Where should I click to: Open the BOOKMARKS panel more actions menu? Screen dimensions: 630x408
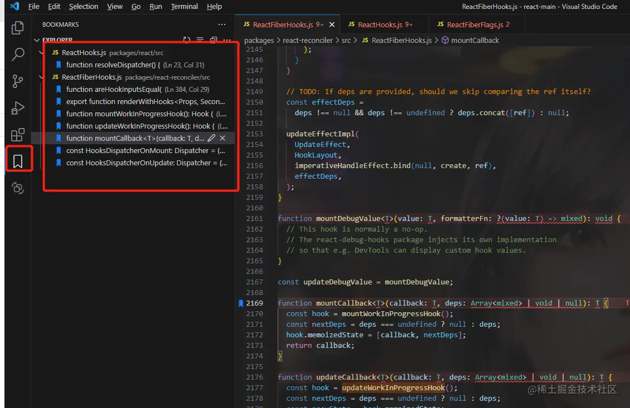pos(222,24)
